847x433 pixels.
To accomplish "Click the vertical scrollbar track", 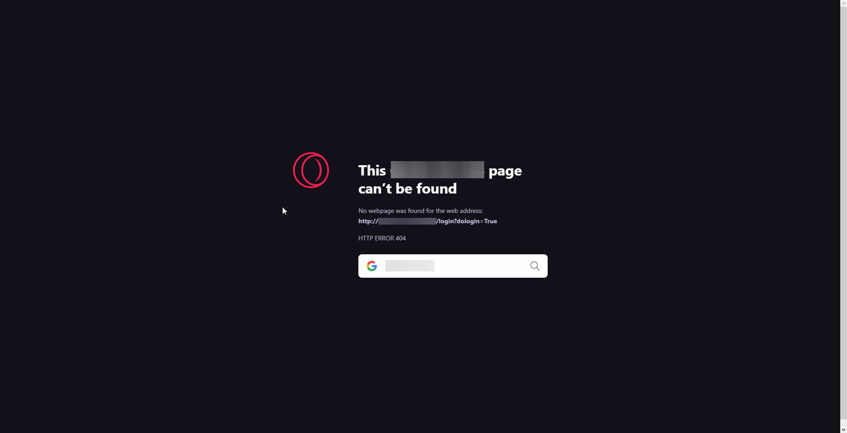I will coord(843,216).
